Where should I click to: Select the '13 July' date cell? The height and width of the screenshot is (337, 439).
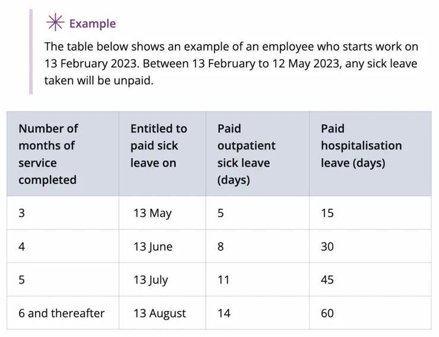click(x=151, y=279)
